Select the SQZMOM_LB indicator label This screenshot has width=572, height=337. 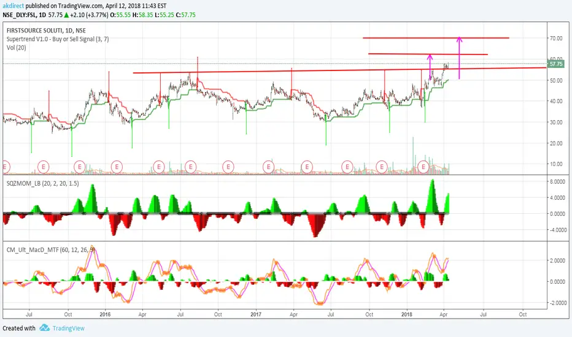[x=43, y=183]
